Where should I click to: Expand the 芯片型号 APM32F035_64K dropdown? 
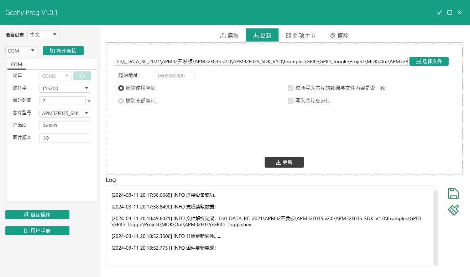(x=65, y=113)
